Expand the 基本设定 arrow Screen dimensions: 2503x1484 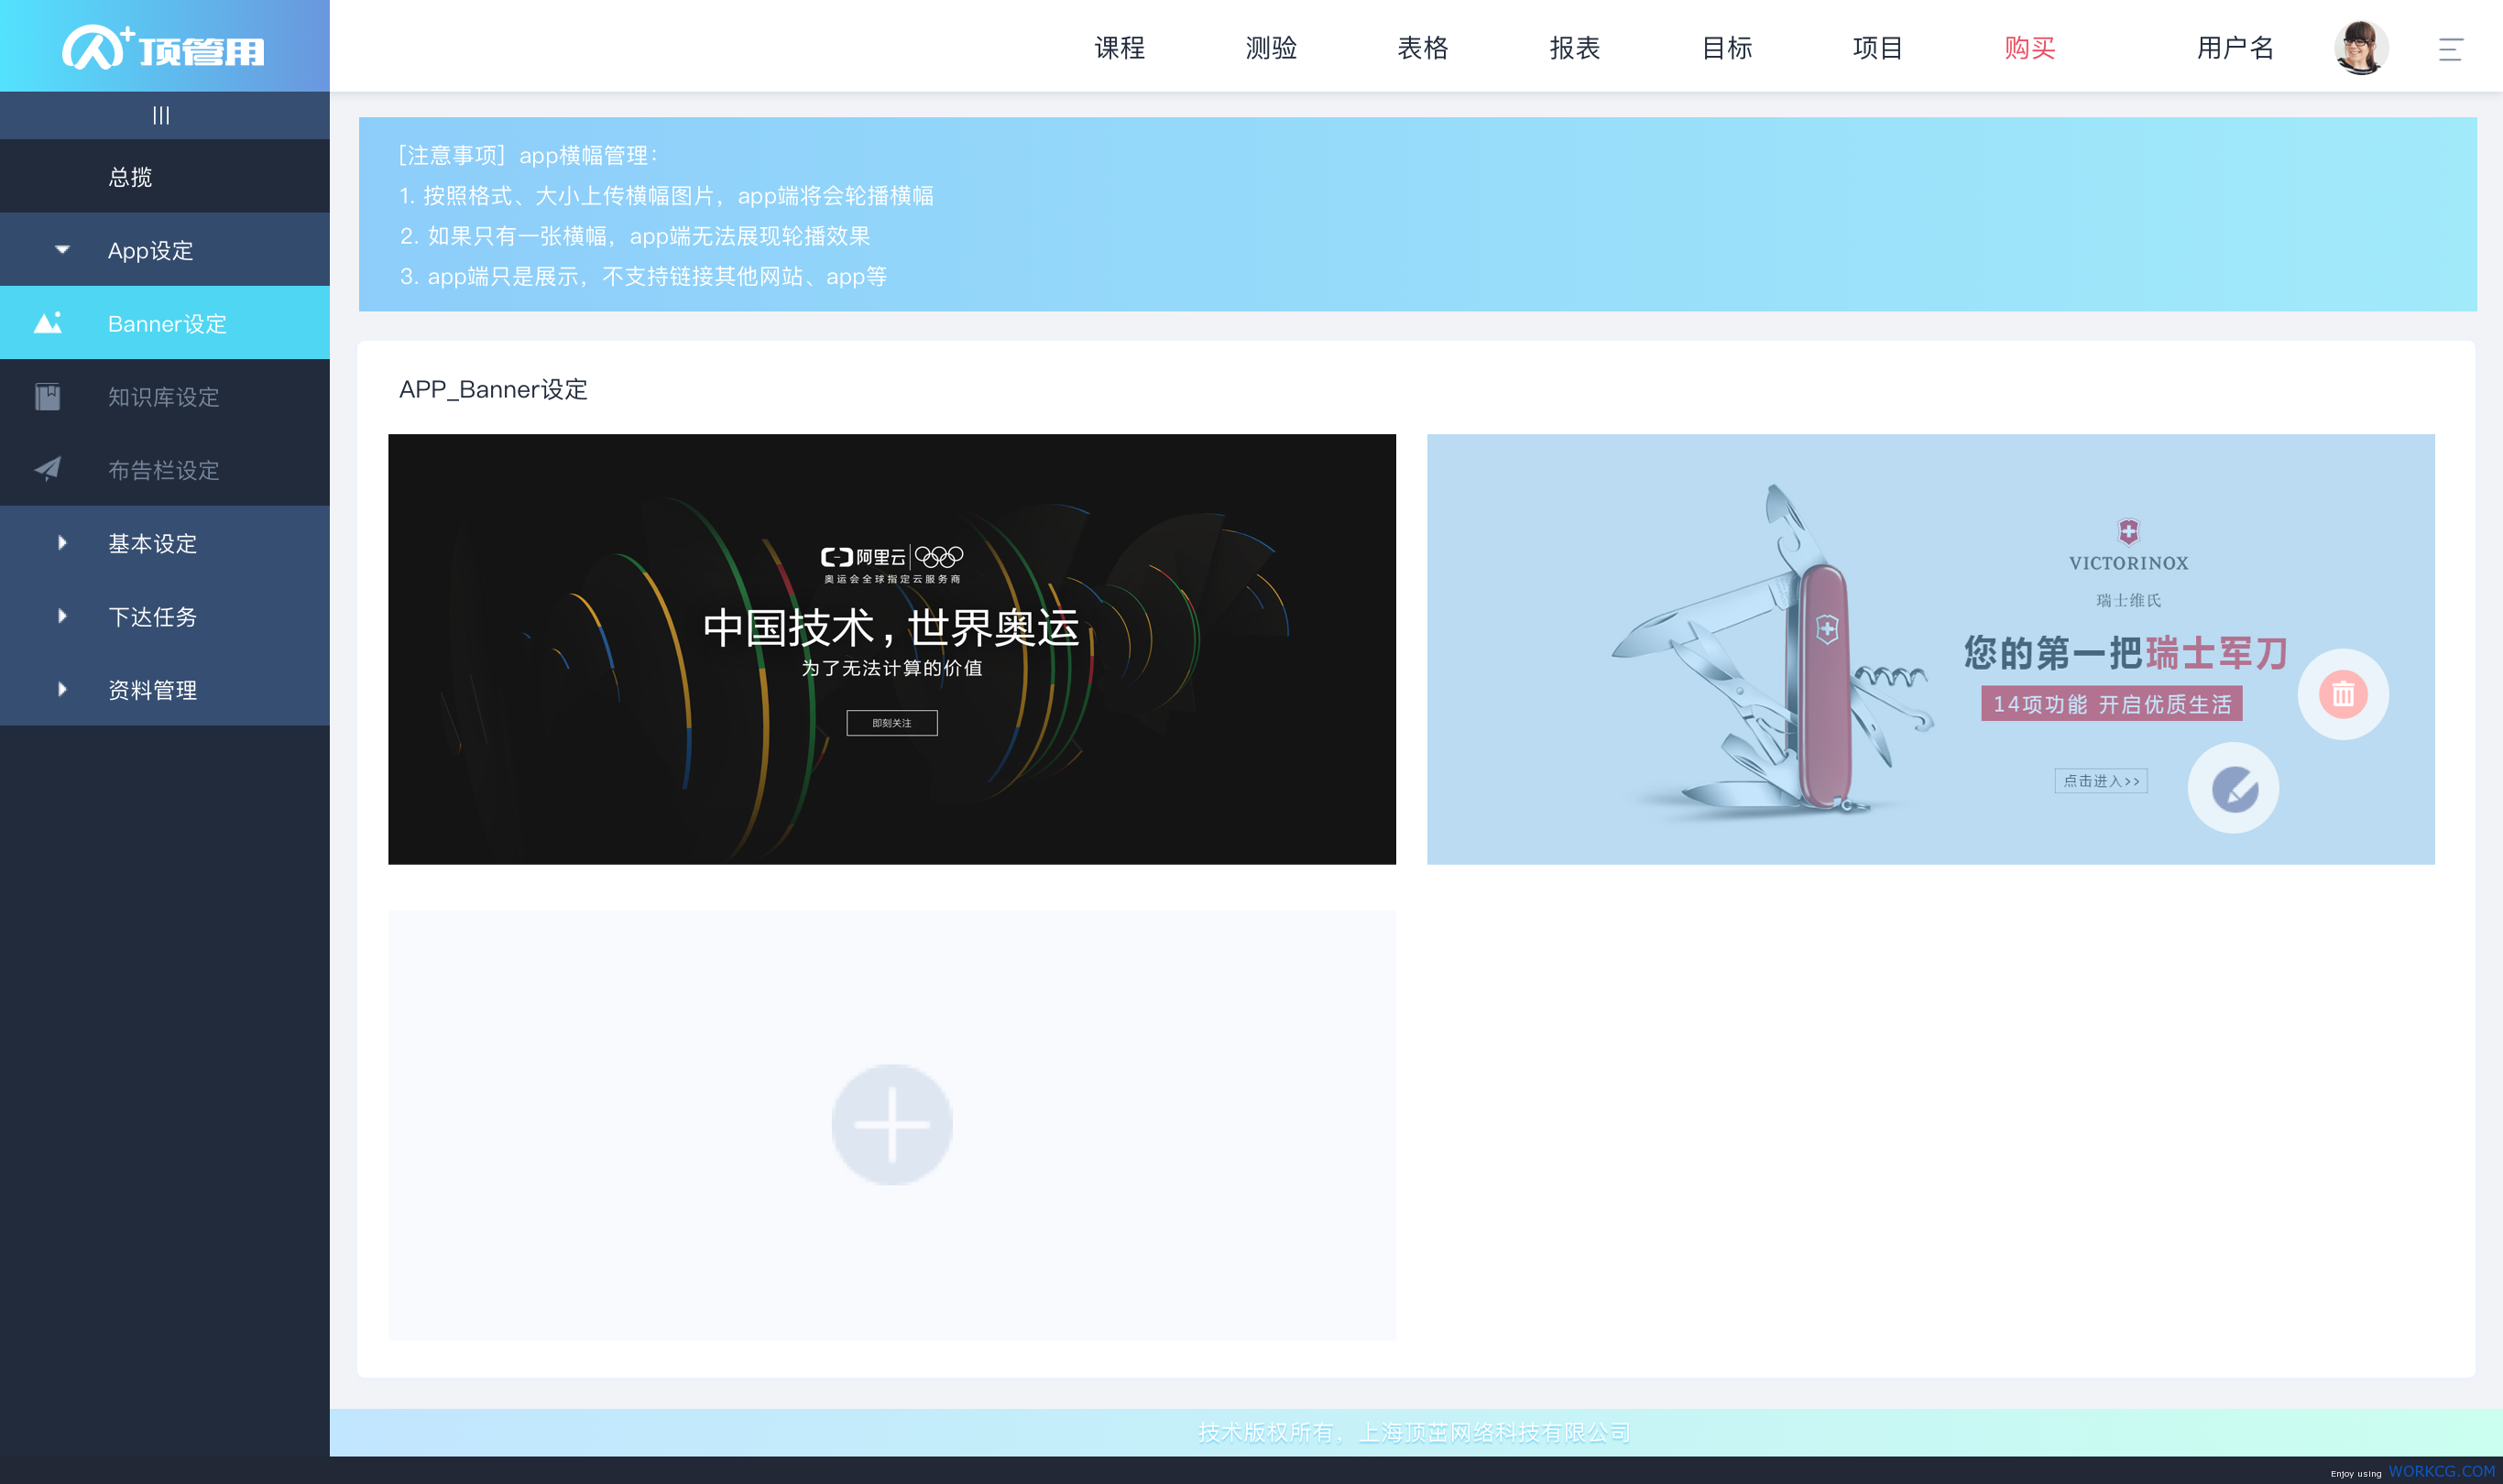pos(62,542)
